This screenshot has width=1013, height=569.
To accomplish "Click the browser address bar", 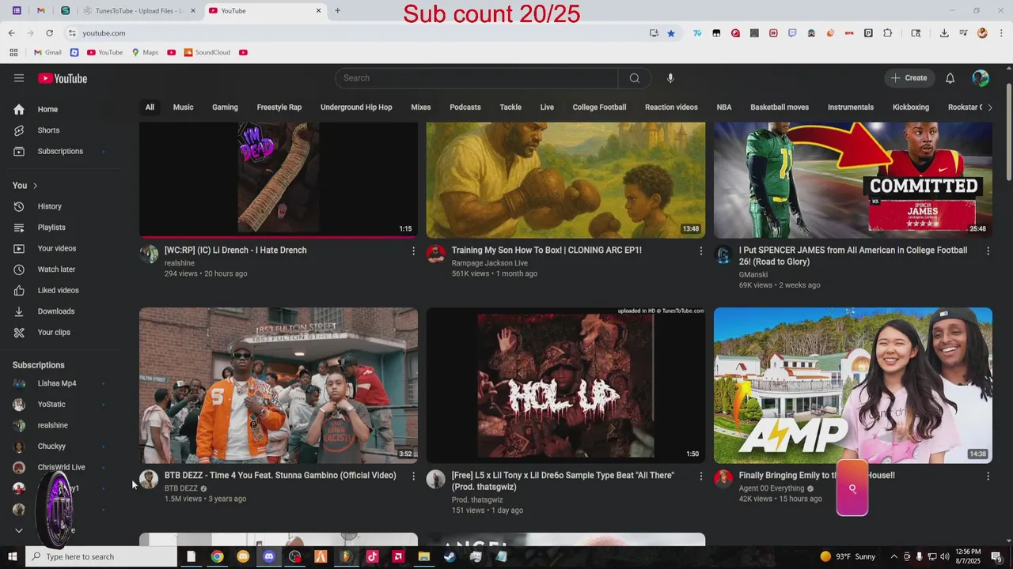I will (x=356, y=33).
